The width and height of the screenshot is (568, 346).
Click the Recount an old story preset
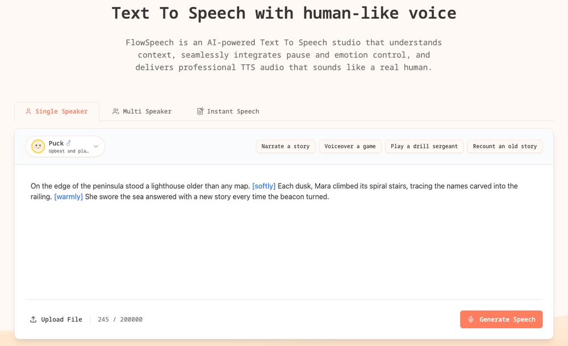coord(504,146)
